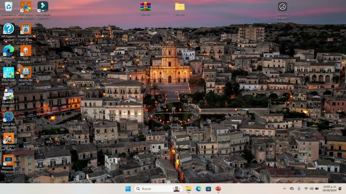Select the HP Support Assistant icon
The height and width of the screenshot is (194, 346).
pos(9,32)
